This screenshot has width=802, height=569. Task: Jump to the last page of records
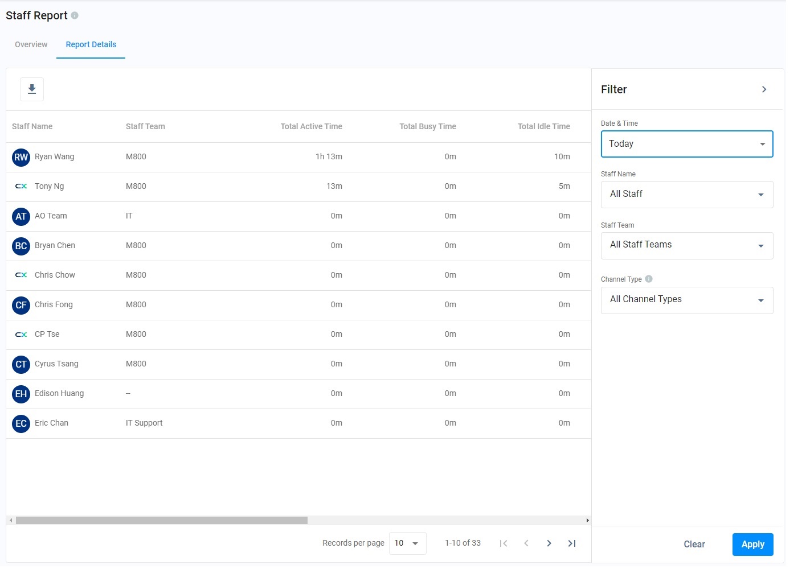(572, 543)
